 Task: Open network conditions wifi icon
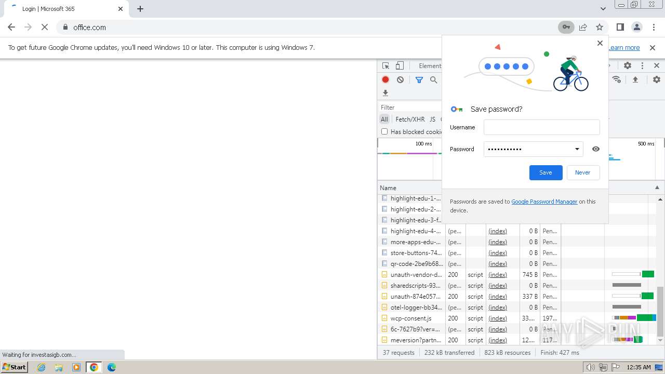617,79
